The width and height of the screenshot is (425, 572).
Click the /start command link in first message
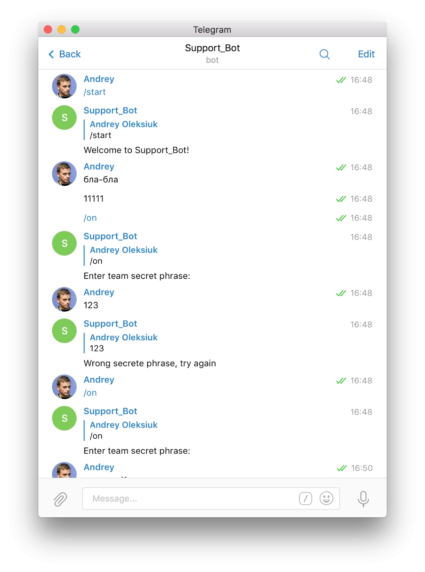(95, 92)
